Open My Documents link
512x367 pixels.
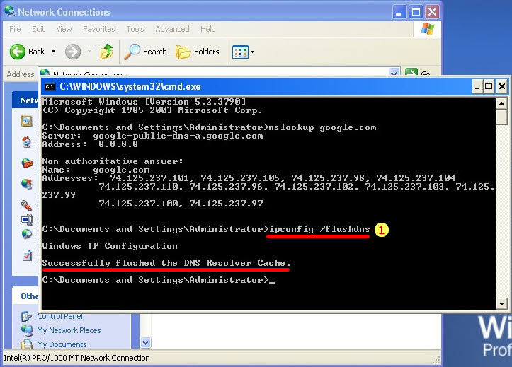point(62,344)
